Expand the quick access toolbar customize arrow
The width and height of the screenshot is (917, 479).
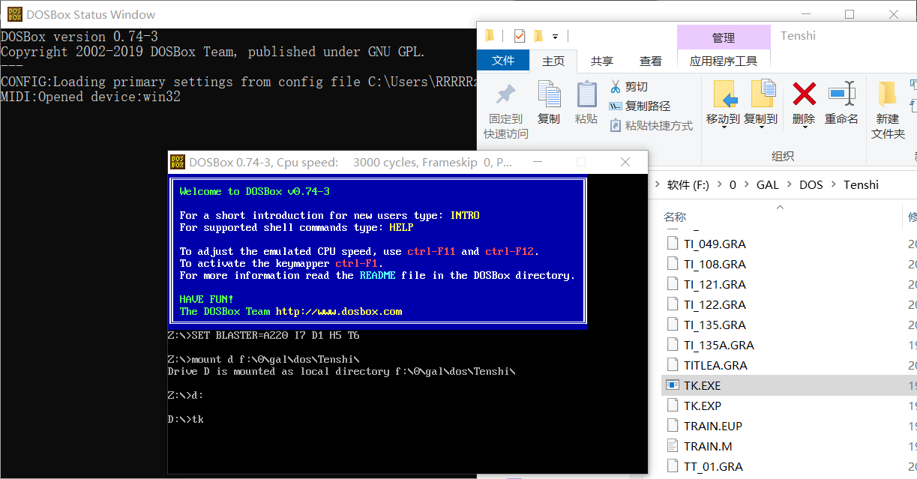click(556, 36)
